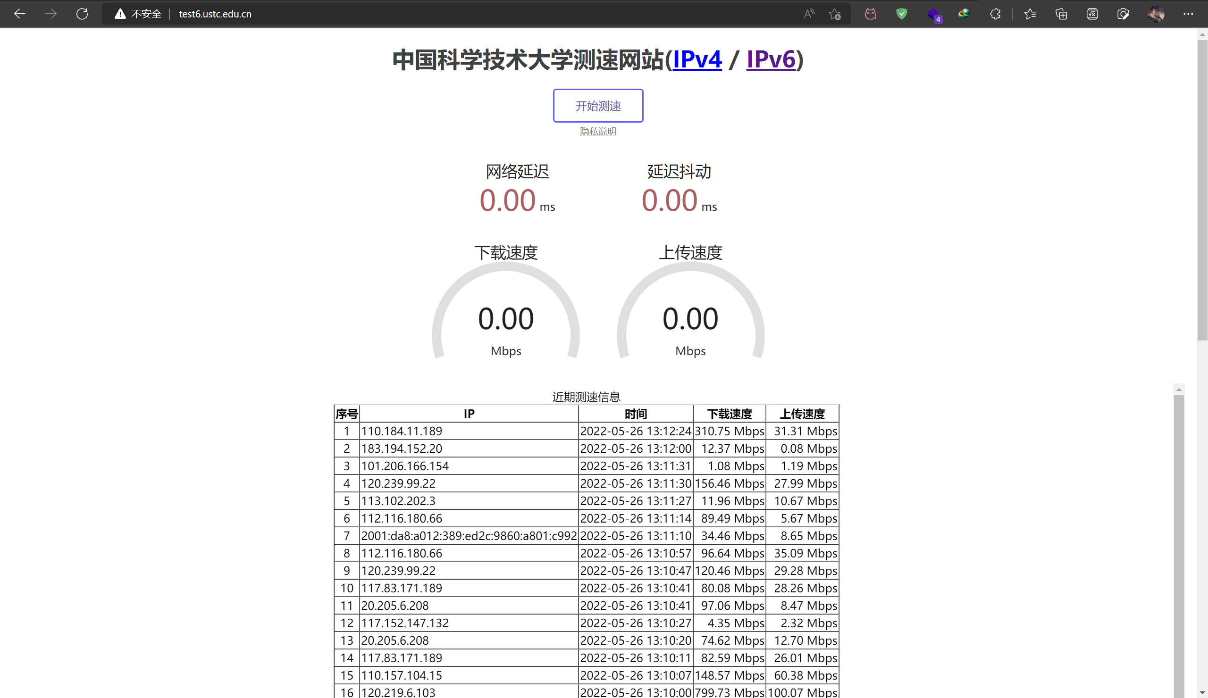Add this page to favorites
This screenshot has height=698, width=1208.
pos(835,14)
